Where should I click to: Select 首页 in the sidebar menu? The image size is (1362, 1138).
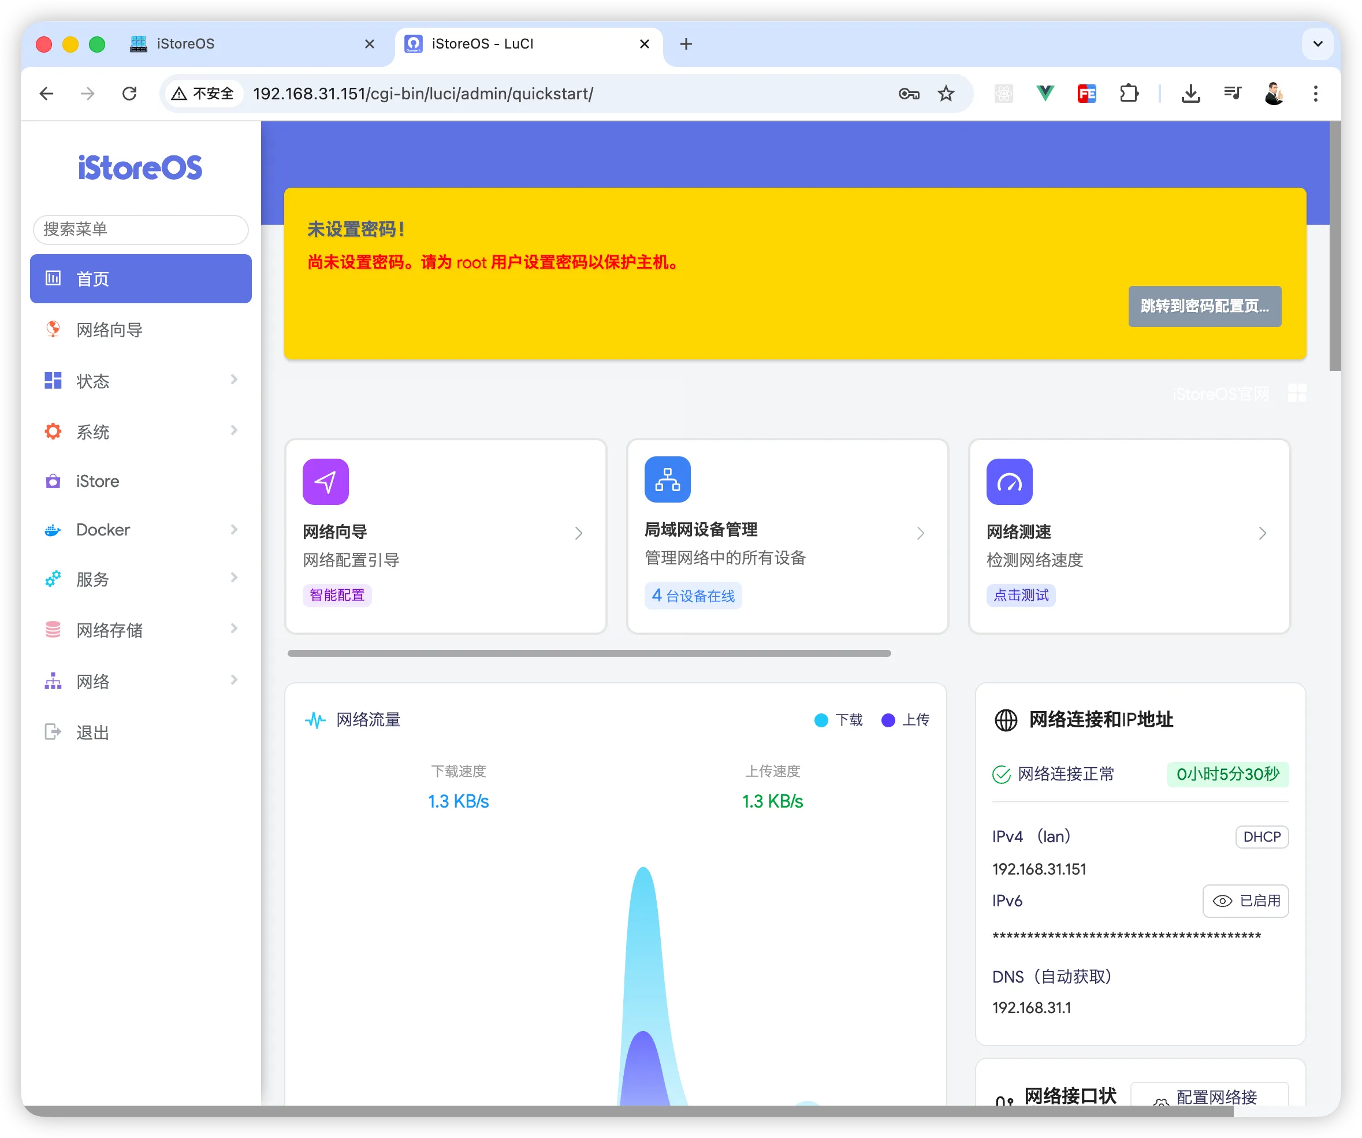coord(141,278)
